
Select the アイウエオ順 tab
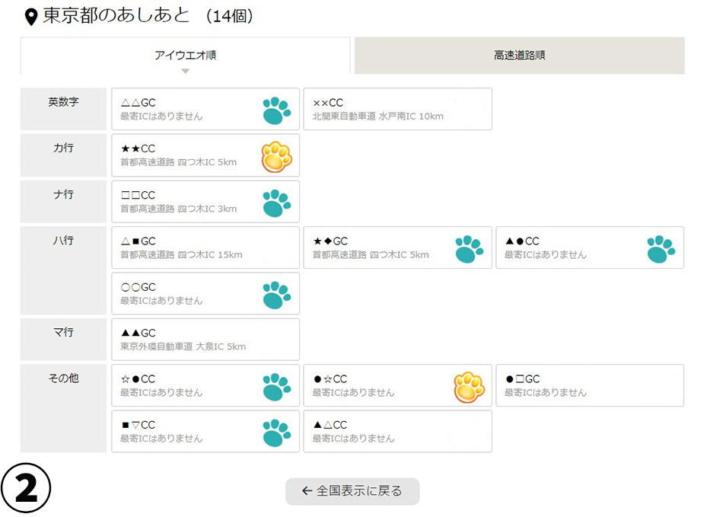click(x=185, y=56)
